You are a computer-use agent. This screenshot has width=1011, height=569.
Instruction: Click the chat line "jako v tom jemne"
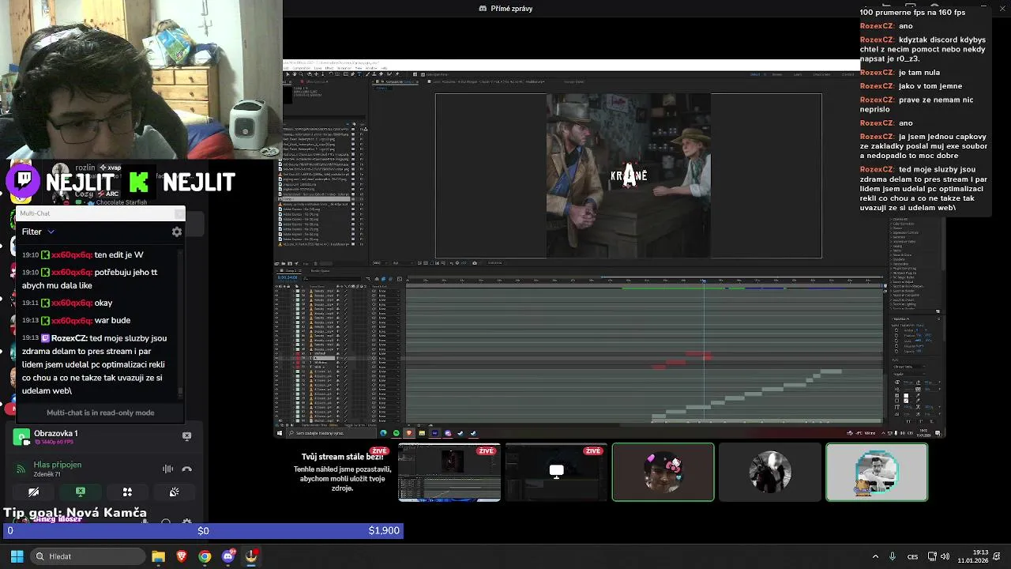930,86
